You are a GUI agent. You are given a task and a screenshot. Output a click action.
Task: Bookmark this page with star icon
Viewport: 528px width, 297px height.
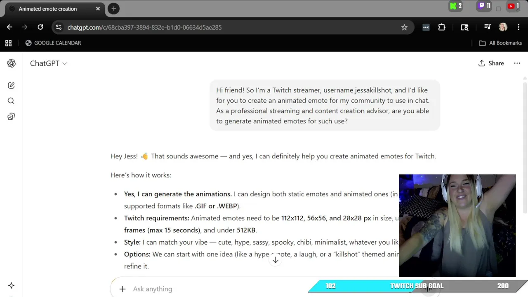(404, 27)
